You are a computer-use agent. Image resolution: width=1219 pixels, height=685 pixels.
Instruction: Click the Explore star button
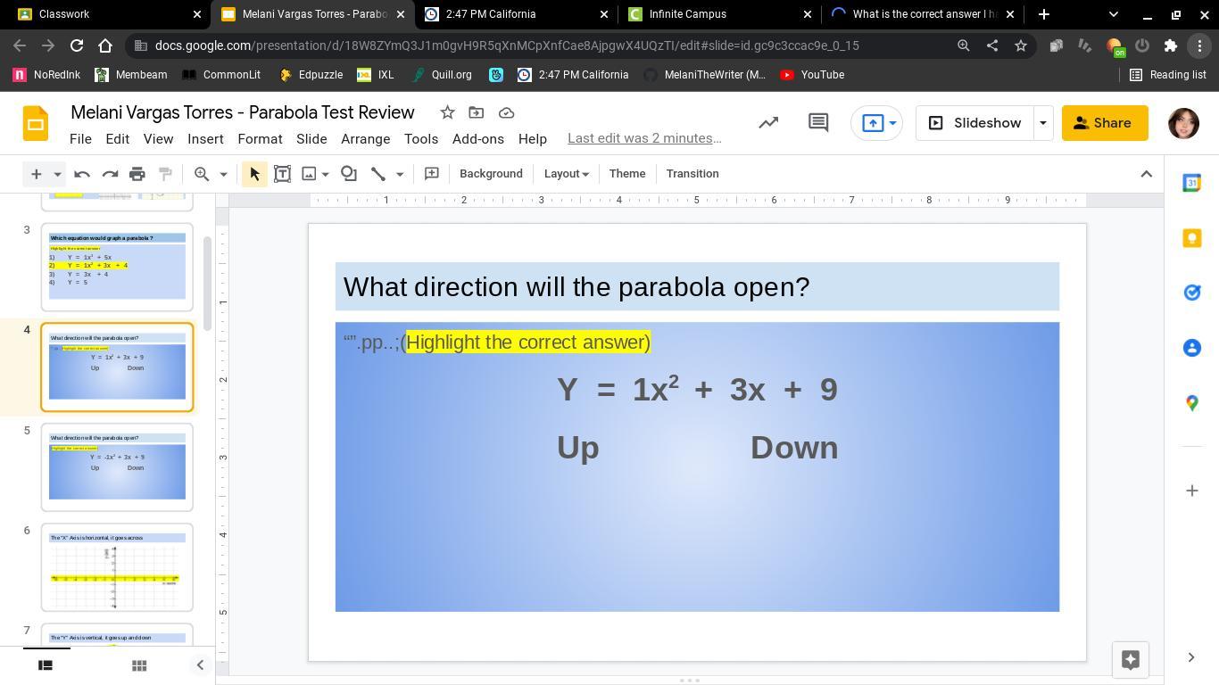point(1131,659)
